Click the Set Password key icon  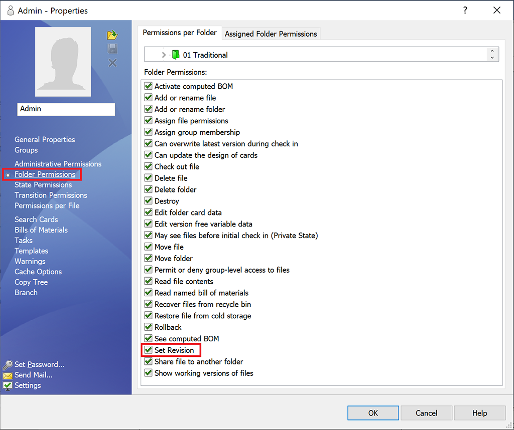click(8, 364)
